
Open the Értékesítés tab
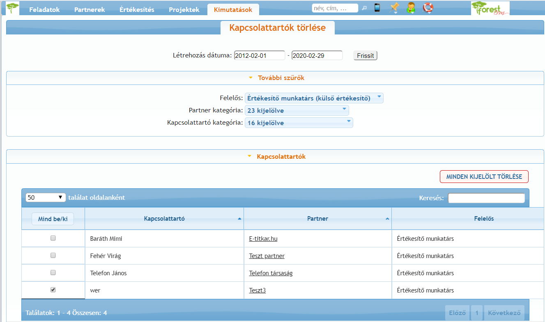click(x=137, y=10)
